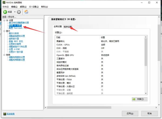The image size is (162, 119).
Task: Click the main panel's scroll-down arrow
Action: tap(159, 105)
